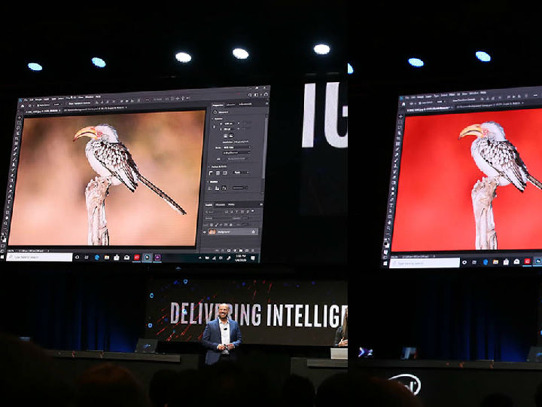This screenshot has width=542, height=407.
Task: Open the Mode dropdown in Properties panel
Action: tap(238, 148)
